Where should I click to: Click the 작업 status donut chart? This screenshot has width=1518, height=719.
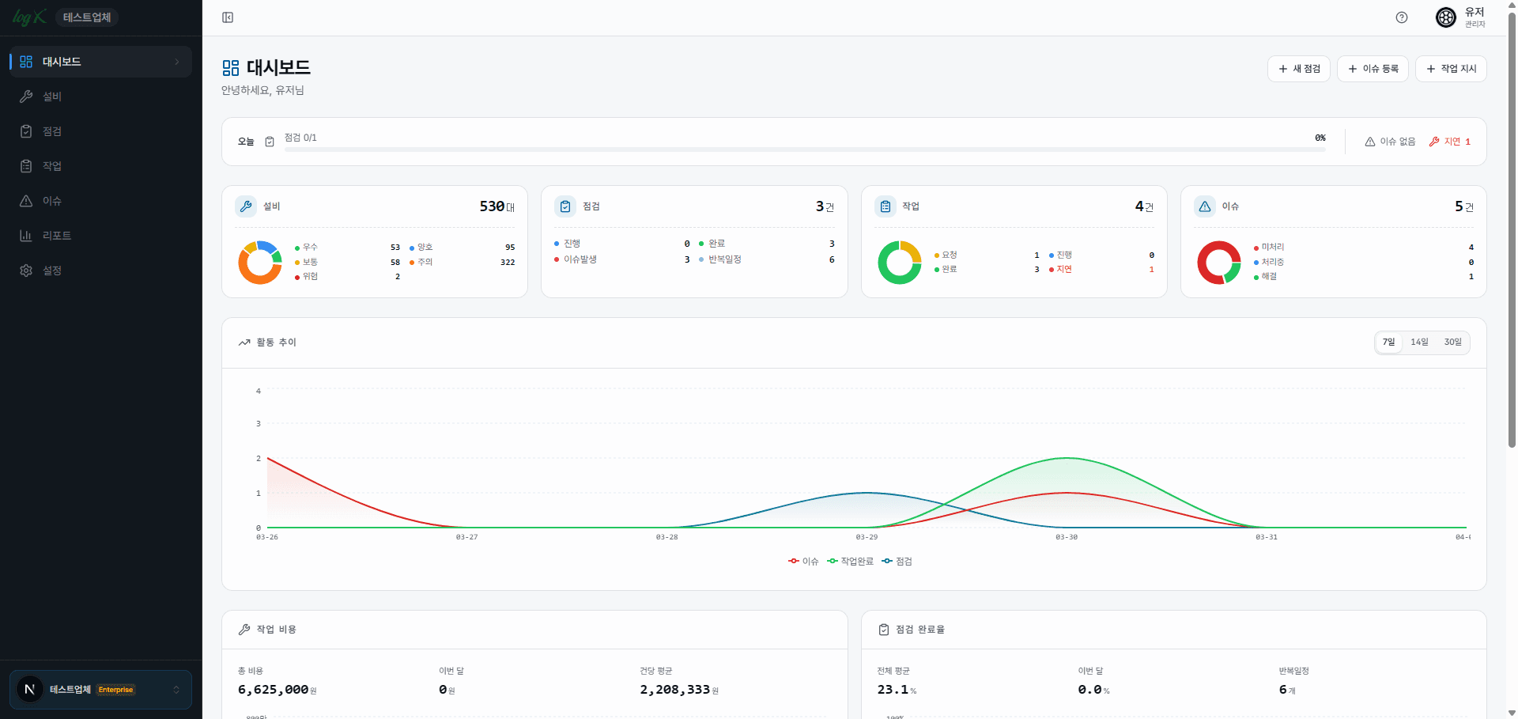pyautogui.click(x=900, y=263)
